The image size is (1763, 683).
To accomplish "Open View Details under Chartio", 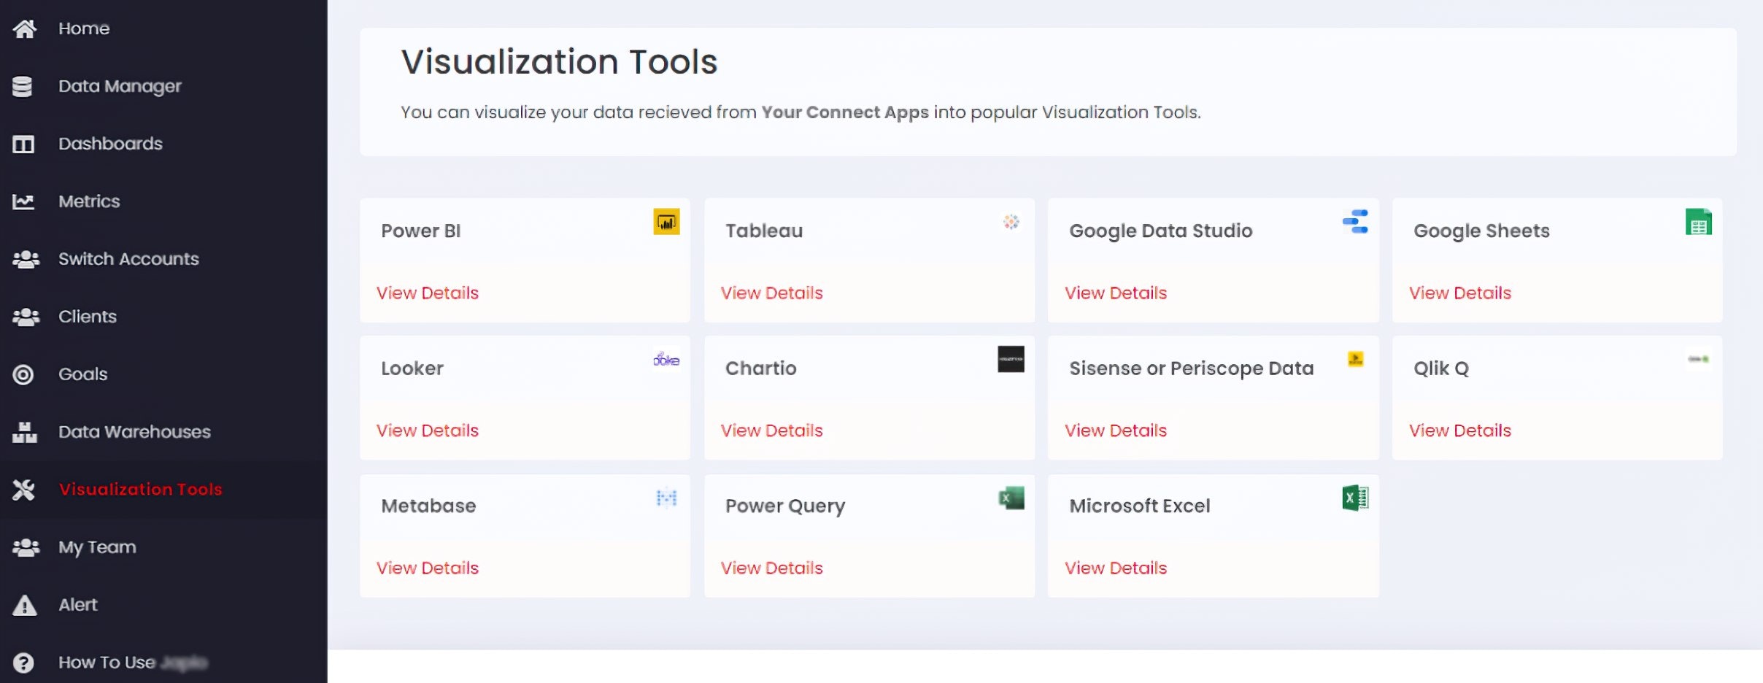I will tap(772, 431).
